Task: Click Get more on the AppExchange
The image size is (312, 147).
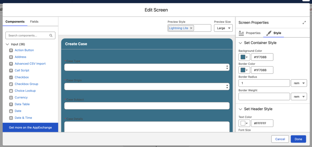Action: coord(30,127)
